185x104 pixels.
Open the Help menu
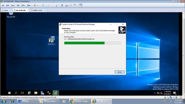pyautogui.click(x=29, y=5)
